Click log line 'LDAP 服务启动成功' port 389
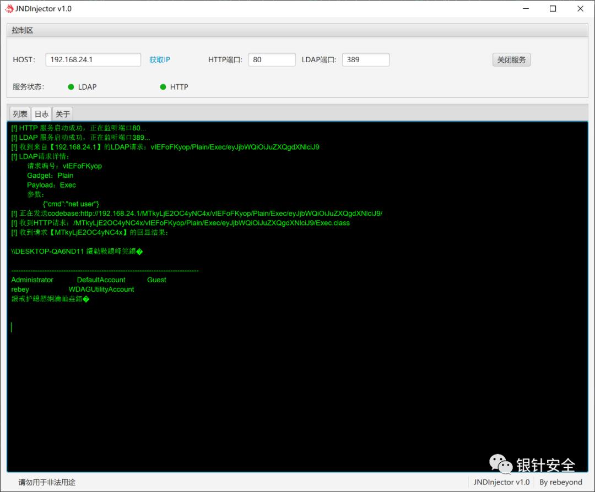The height and width of the screenshot is (492, 595). coord(81,138)
